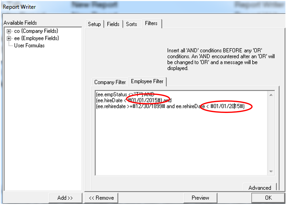The width and height of the screenshot is (286, 205).
Task: Select User Formulas in Available Fields
Action: [29, 45]
